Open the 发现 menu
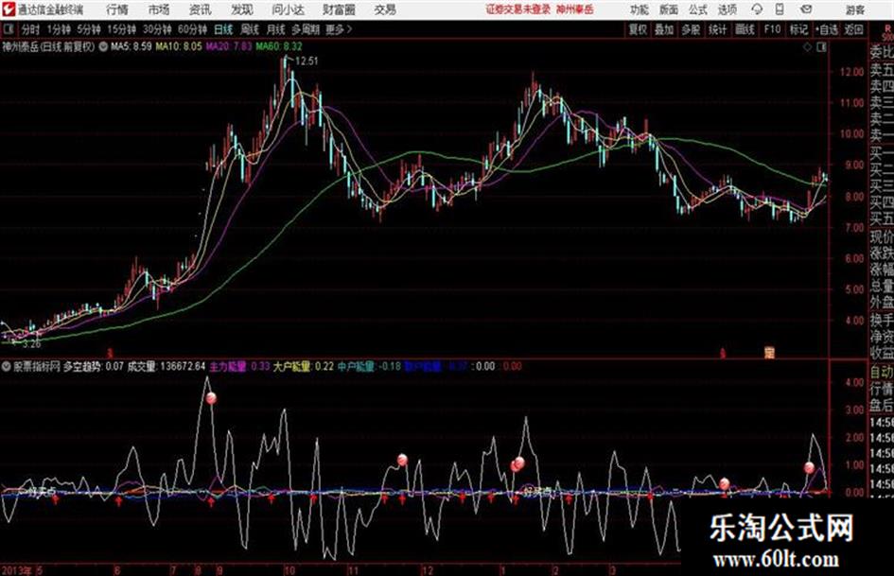 point(242,9)
